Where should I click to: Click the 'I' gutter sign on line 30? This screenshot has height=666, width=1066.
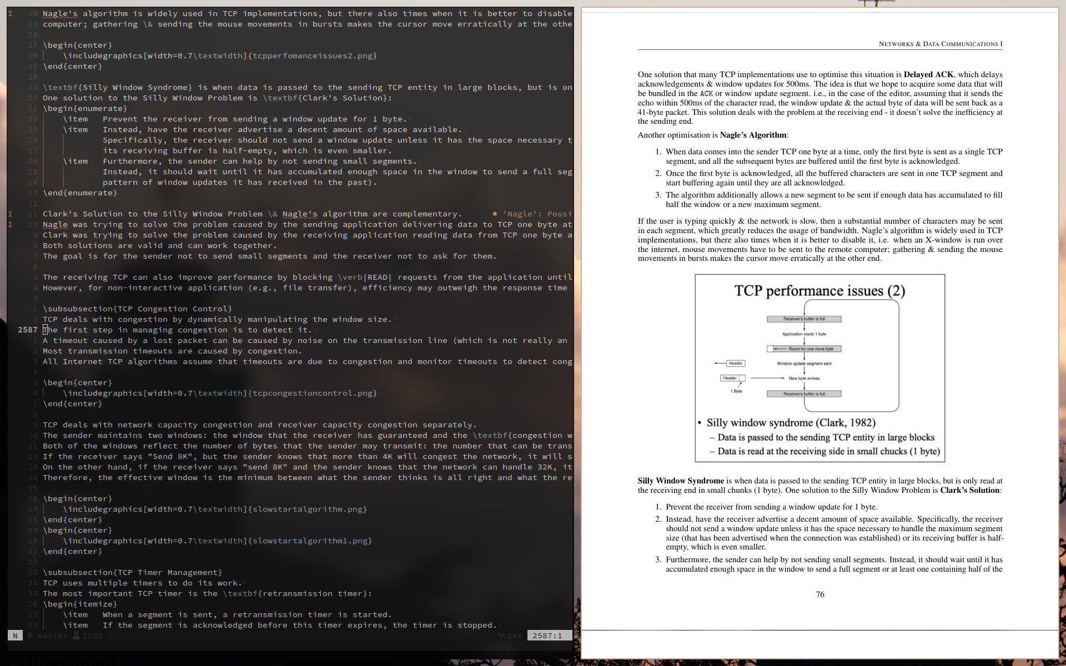point(10,13)
